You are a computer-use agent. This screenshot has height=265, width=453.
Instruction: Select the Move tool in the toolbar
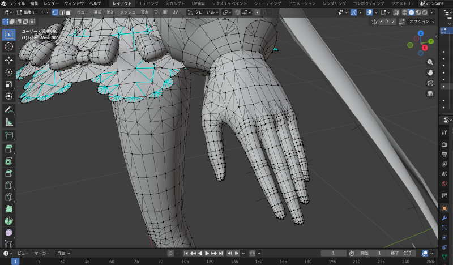tap(8, 59)
